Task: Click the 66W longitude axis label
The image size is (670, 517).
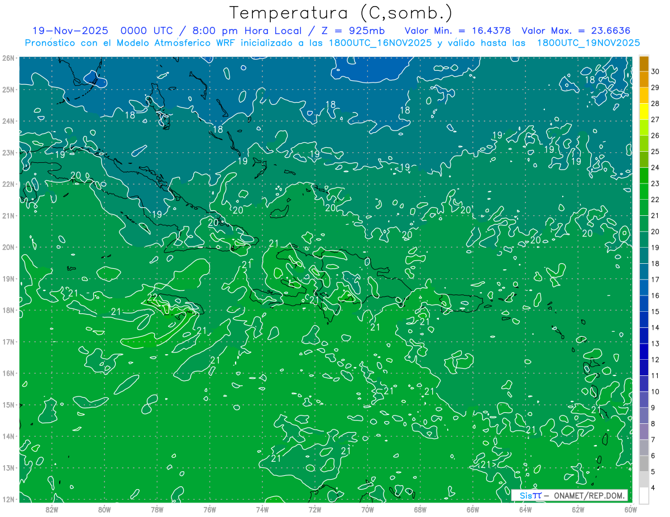Action: click(472, 509)
